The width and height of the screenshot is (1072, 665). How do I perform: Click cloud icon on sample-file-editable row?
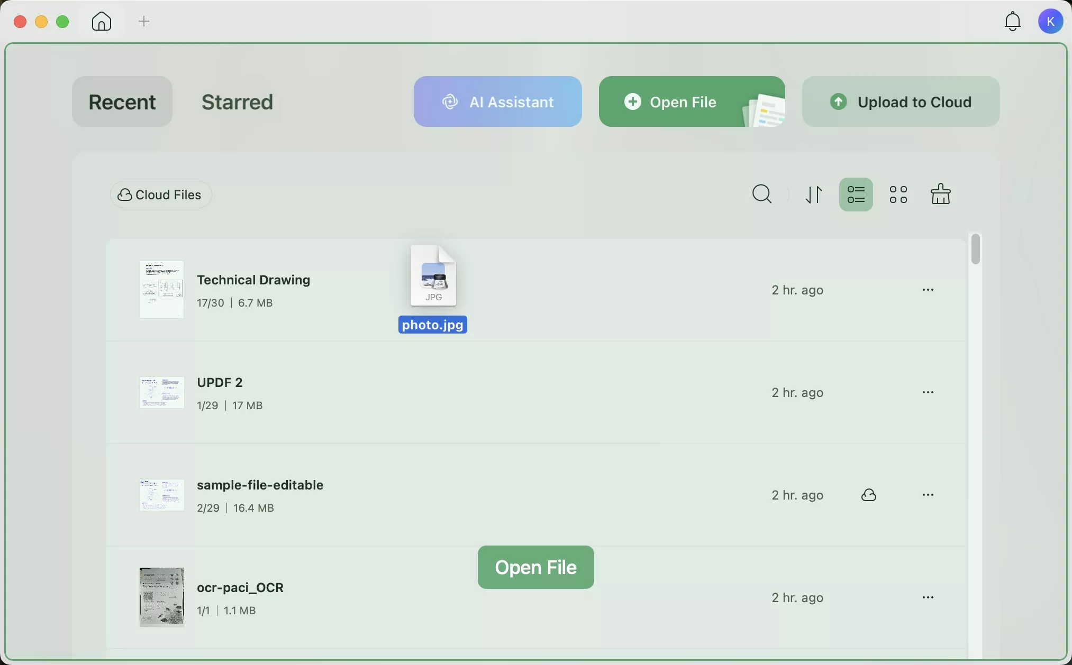tap(869, 495)
